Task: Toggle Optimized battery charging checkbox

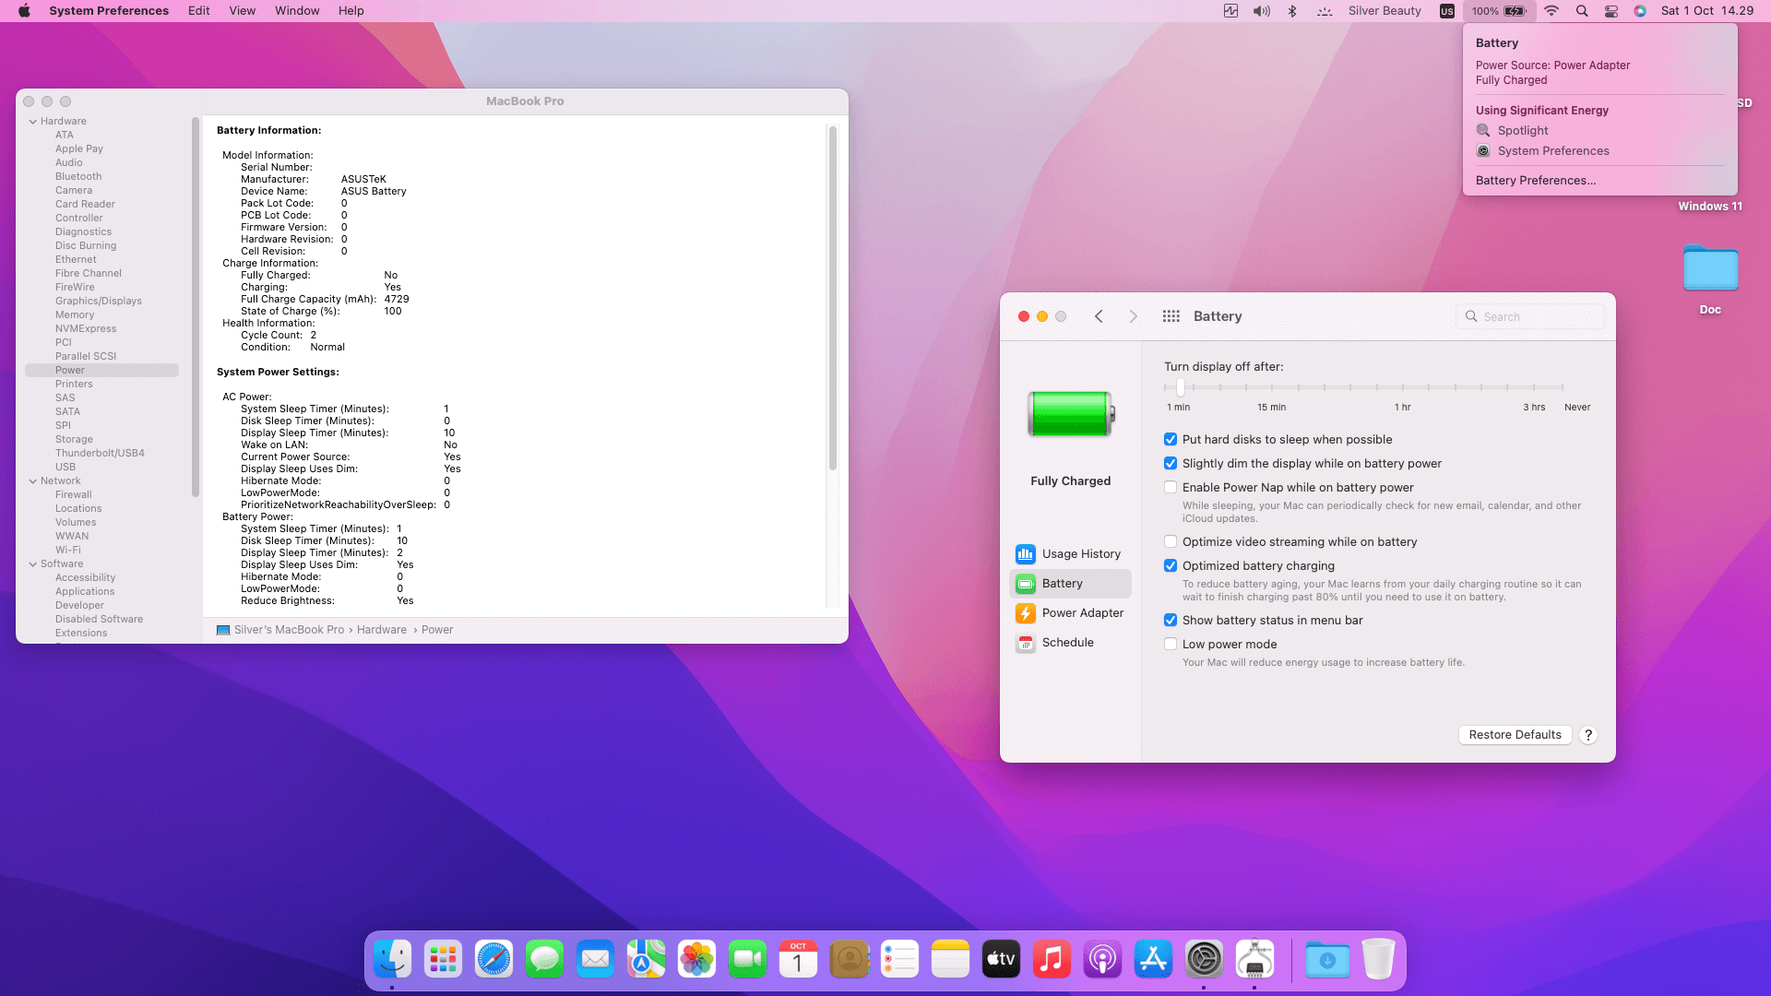Action: click(1171, 566)
